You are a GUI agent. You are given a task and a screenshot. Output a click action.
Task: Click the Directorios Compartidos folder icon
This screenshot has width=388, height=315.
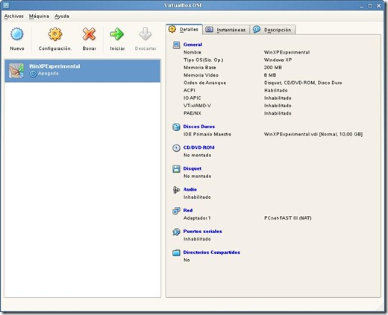pos(176,252)
